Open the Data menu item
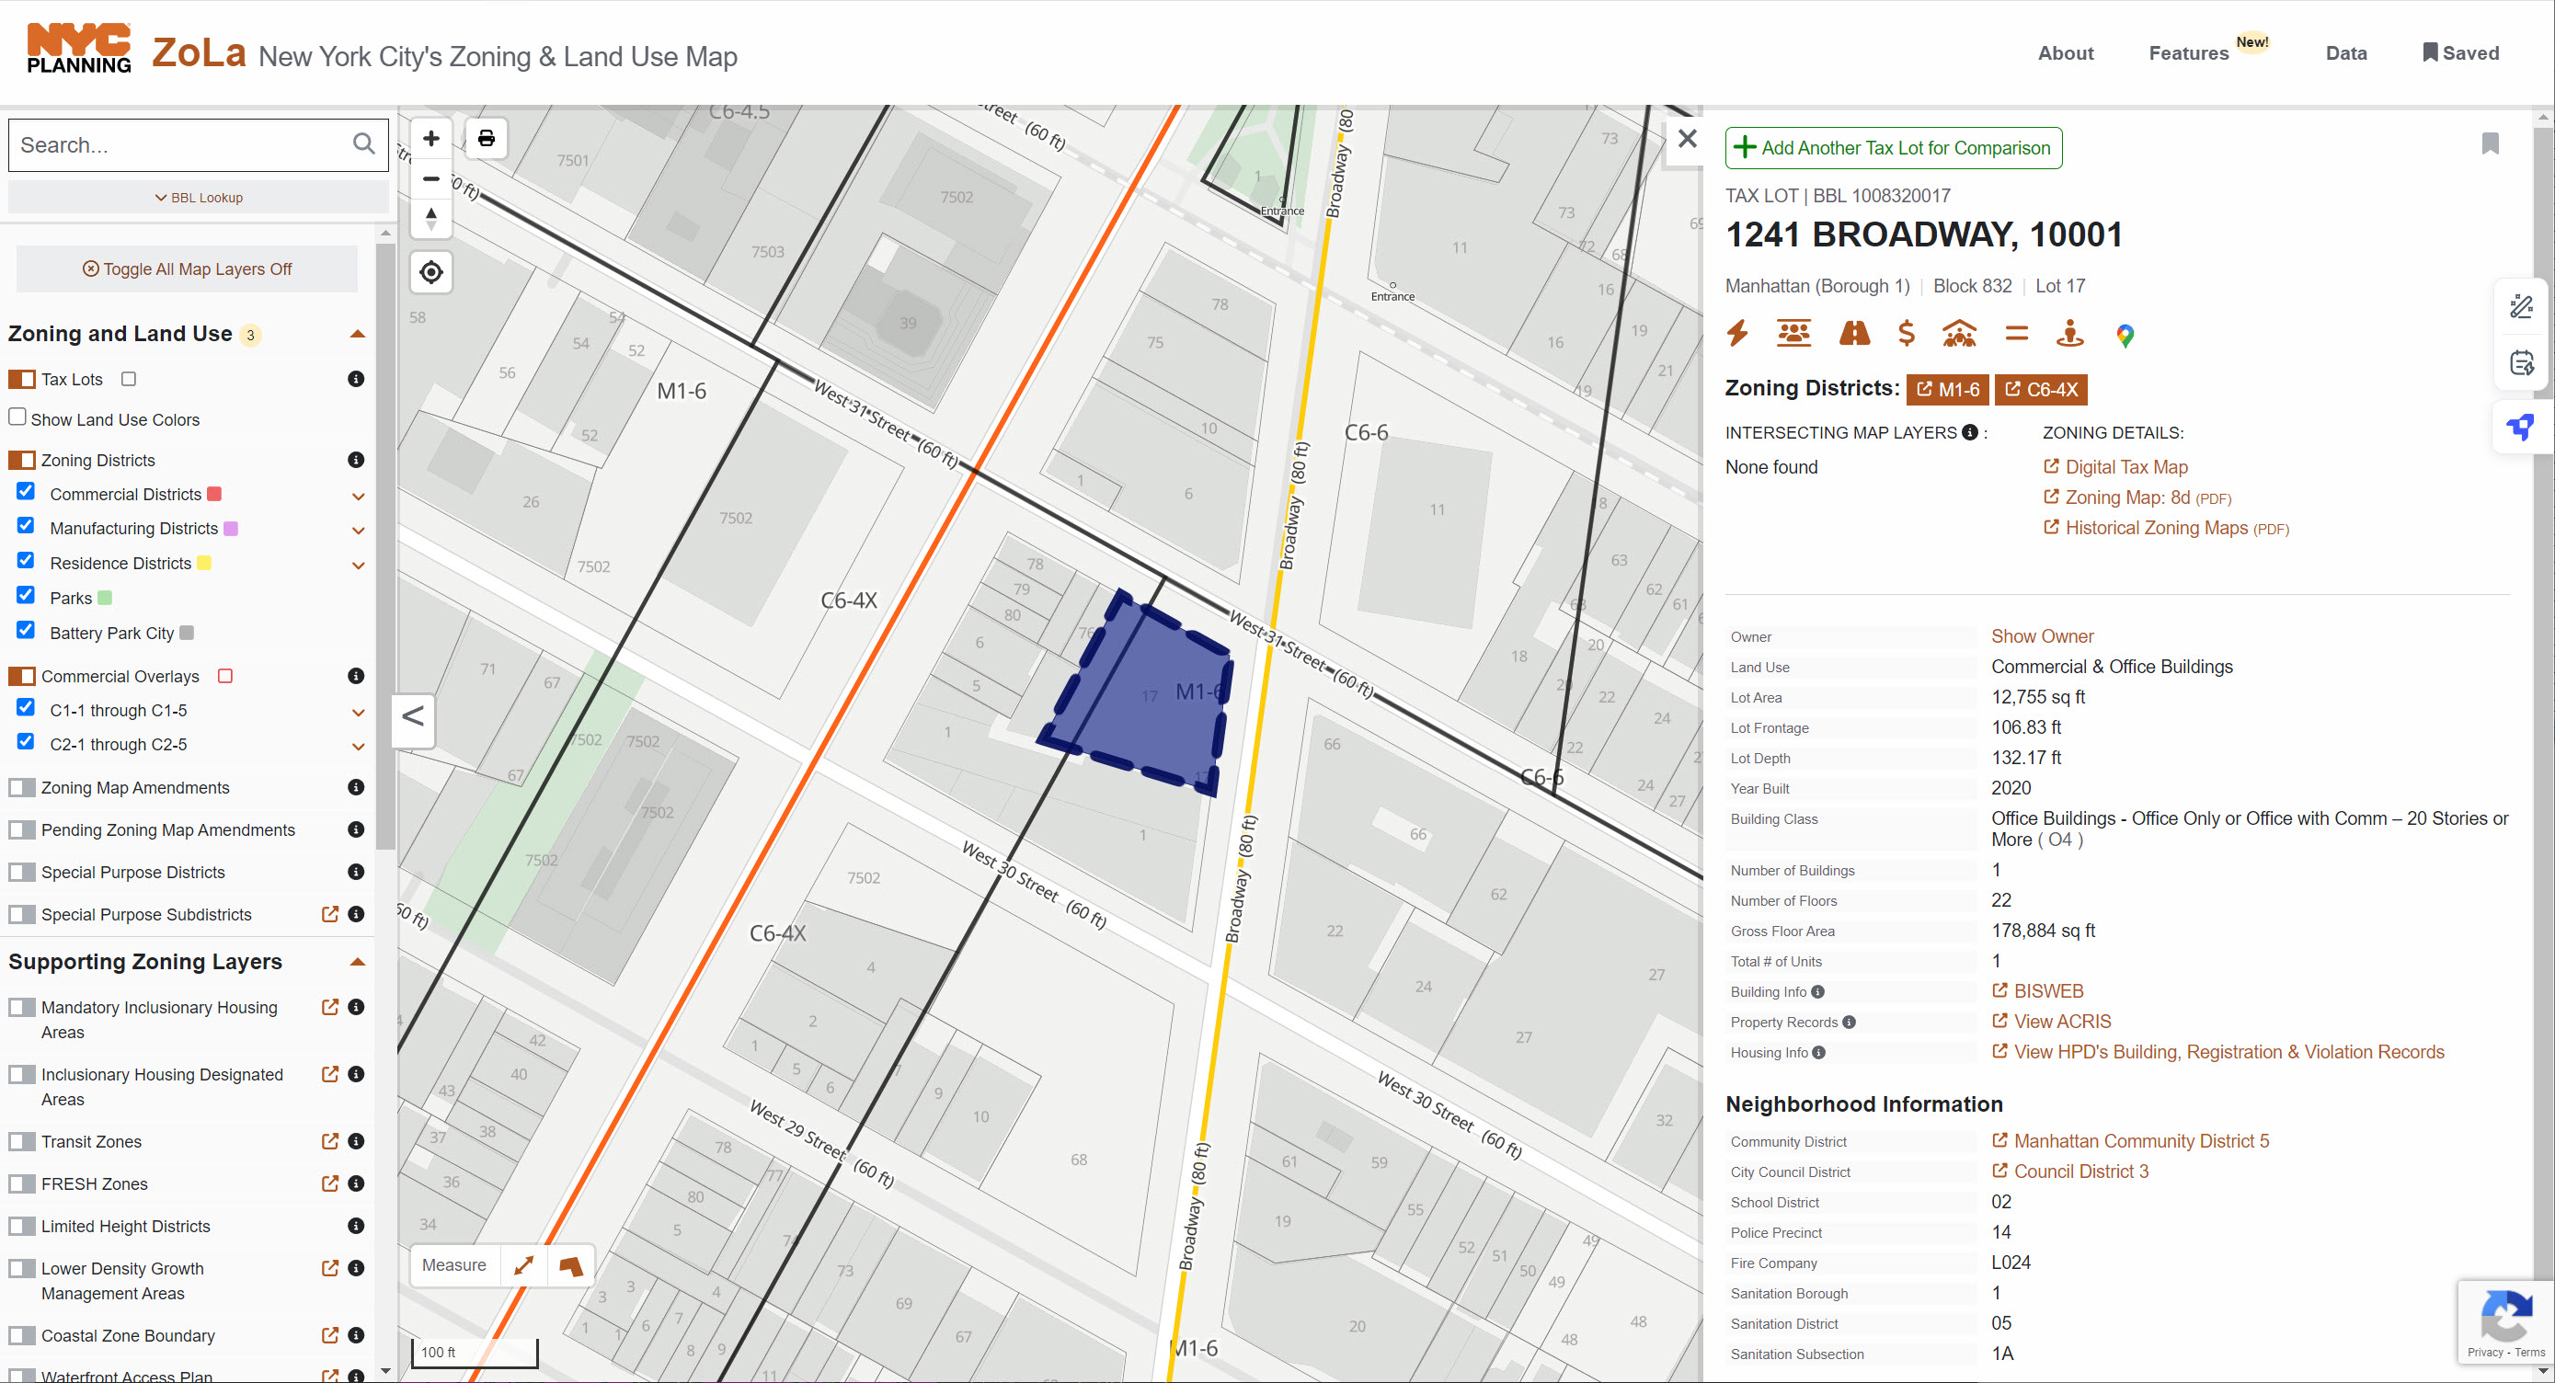The image size is (2555, 1383). [2345, 53]
